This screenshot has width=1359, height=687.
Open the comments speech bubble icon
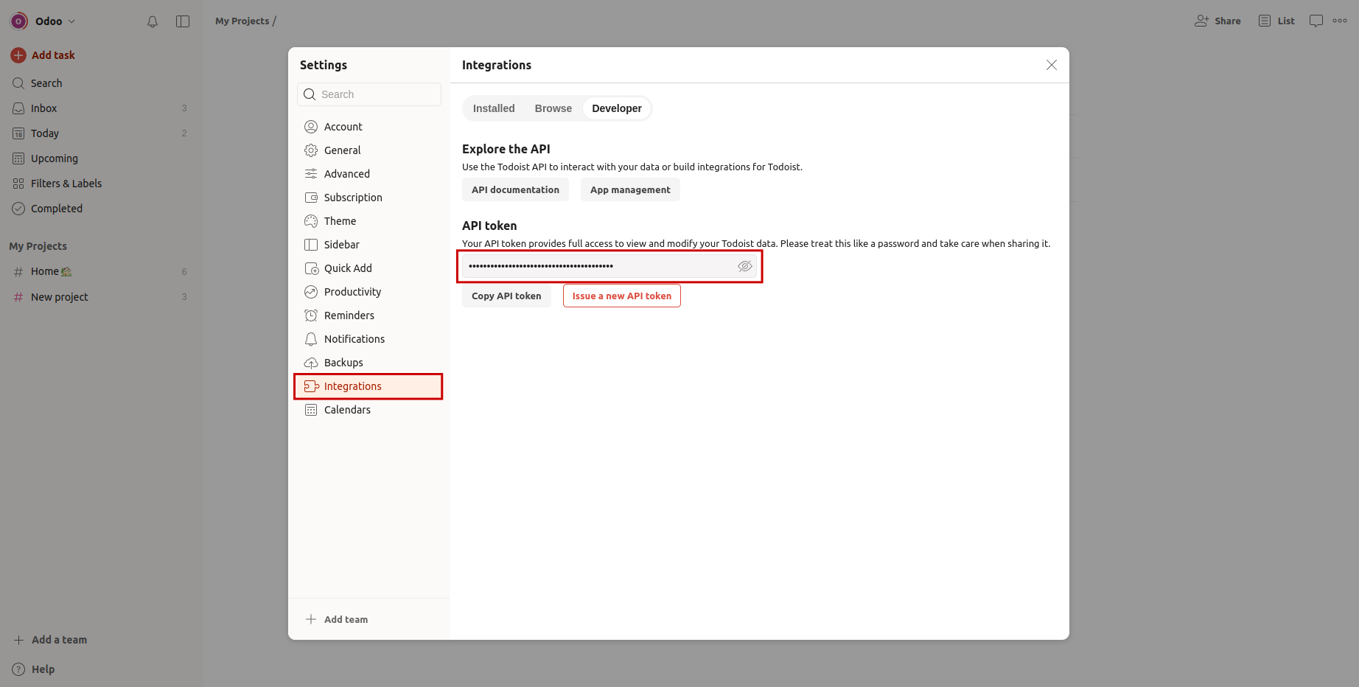(1316, 21)
